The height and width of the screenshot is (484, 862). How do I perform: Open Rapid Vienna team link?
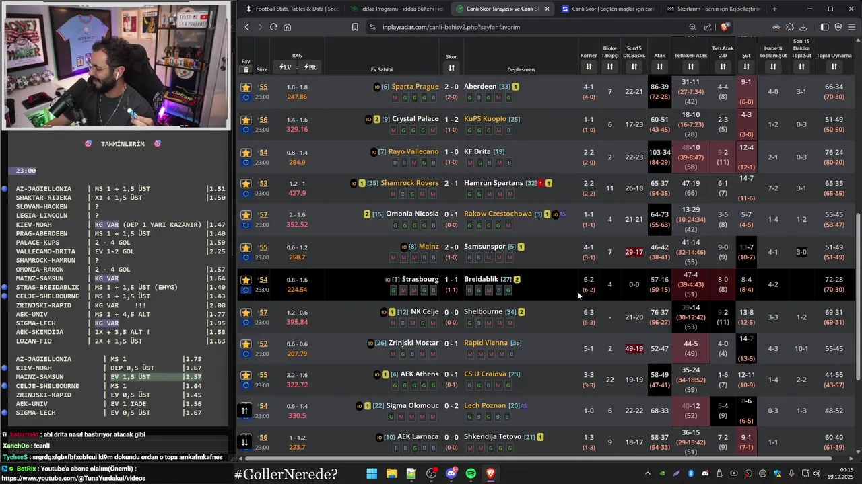pyautogui.click(x=486, y=343)
